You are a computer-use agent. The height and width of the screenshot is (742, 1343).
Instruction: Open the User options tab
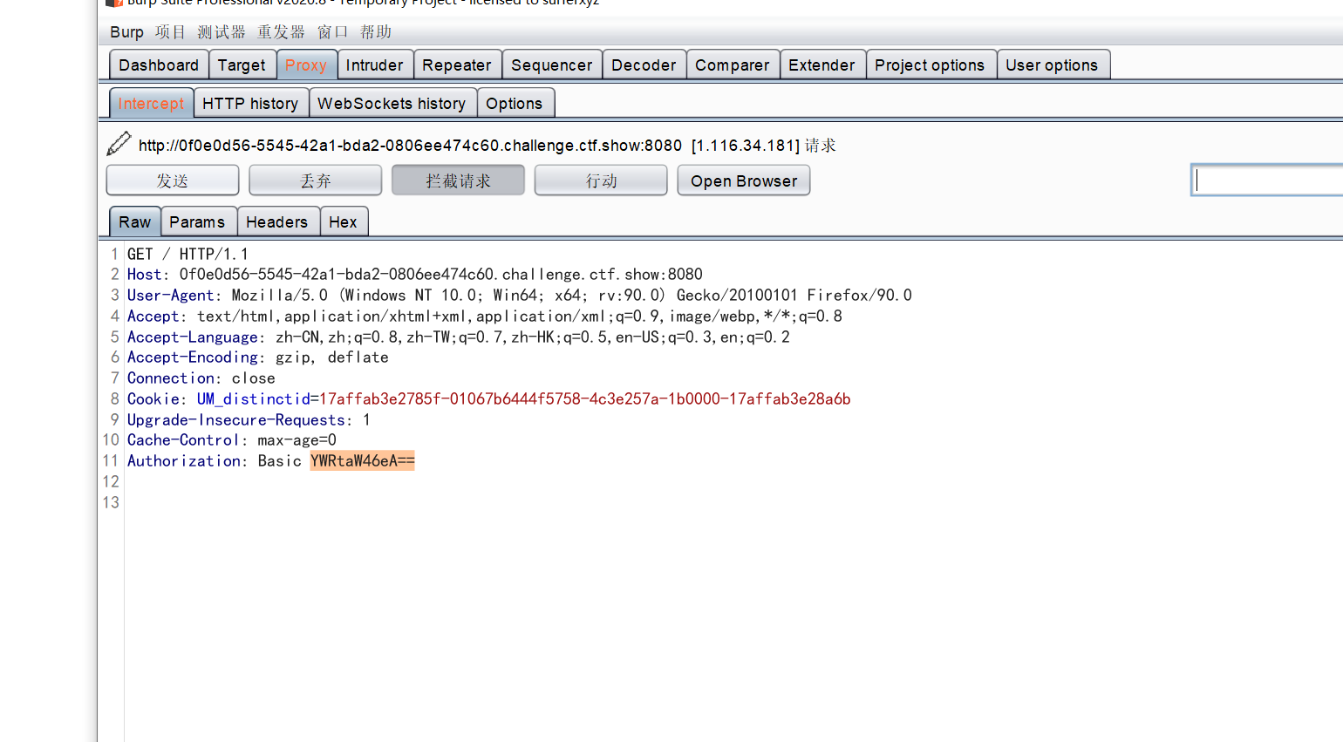click(1052, 65)
